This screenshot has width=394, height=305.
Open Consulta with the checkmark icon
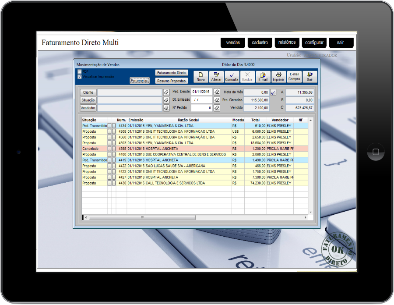232,77
